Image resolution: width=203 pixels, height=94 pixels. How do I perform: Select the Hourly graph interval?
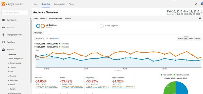click(180, 38)
